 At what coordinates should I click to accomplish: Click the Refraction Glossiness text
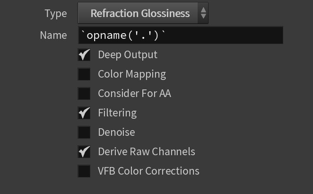(x=140, y=13)
